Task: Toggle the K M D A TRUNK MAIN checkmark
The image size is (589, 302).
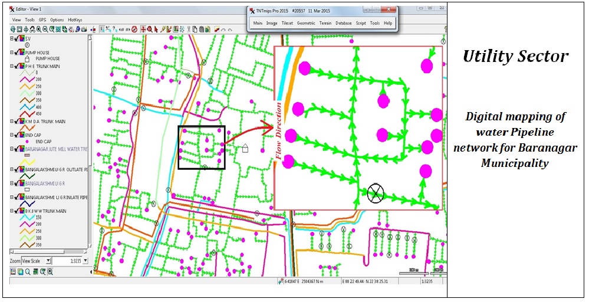Action: pos(17,121)
